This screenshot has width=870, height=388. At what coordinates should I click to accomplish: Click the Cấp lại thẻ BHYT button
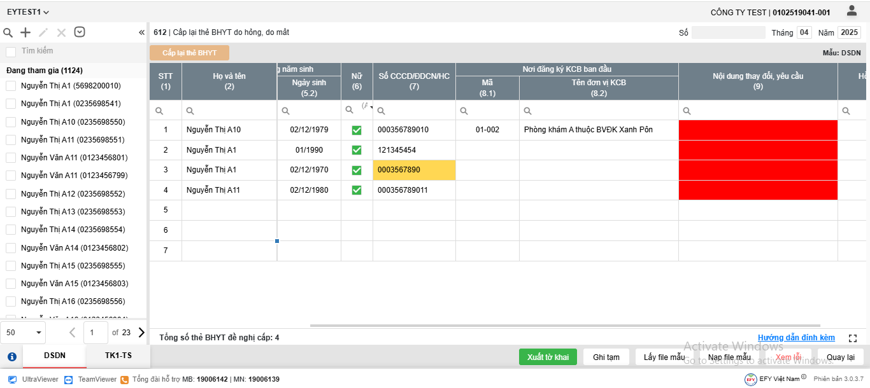pos(189,53)
